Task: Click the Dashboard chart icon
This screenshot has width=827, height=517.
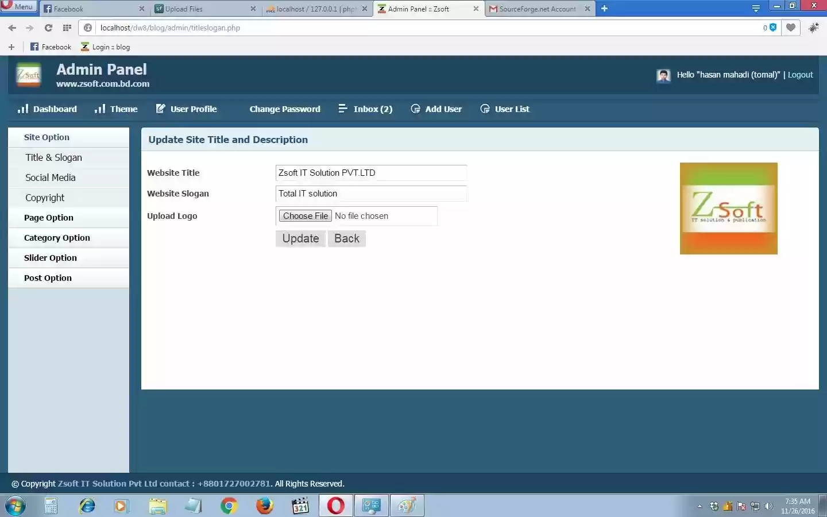Action: 24,109
